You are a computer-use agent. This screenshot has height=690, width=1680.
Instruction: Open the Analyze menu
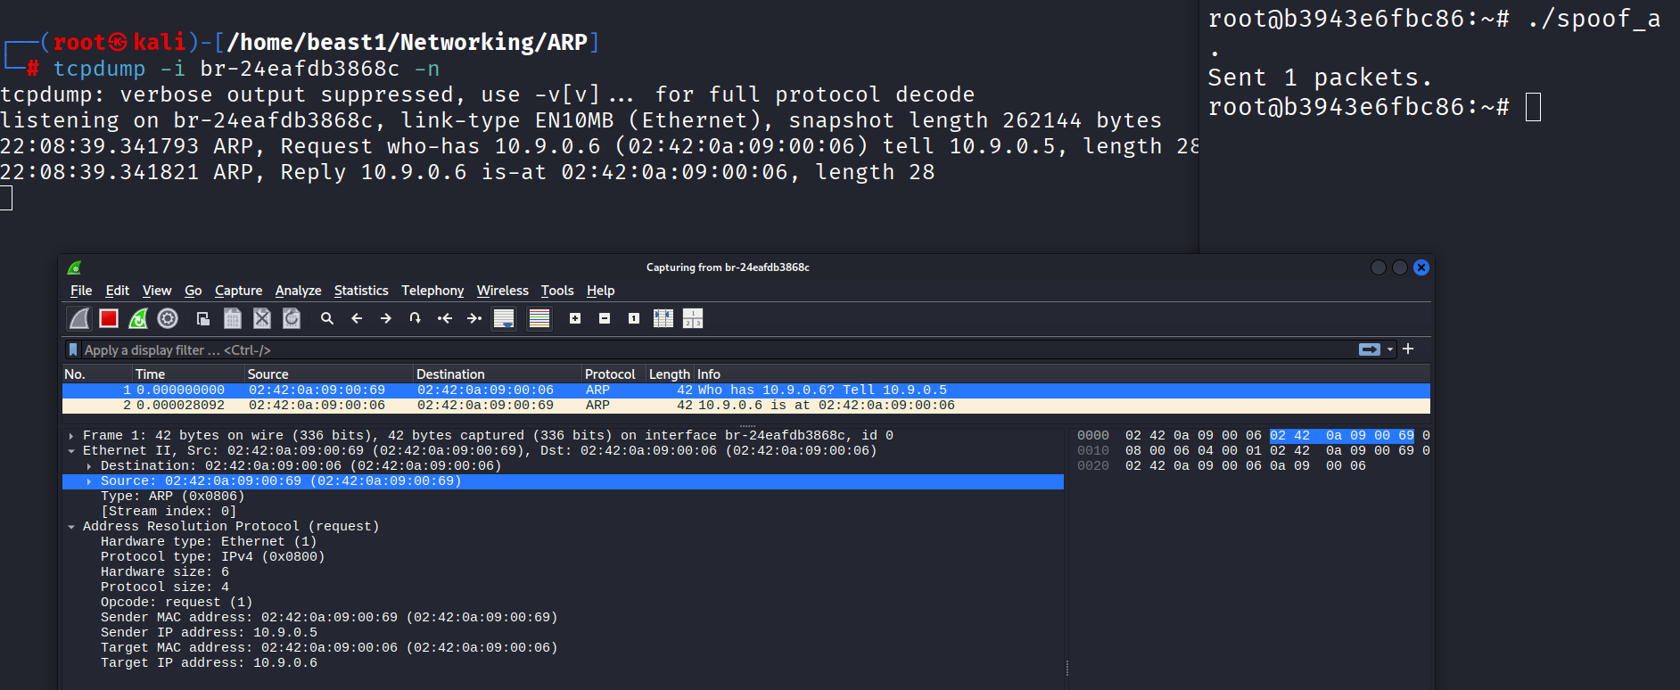click(298, 291)
